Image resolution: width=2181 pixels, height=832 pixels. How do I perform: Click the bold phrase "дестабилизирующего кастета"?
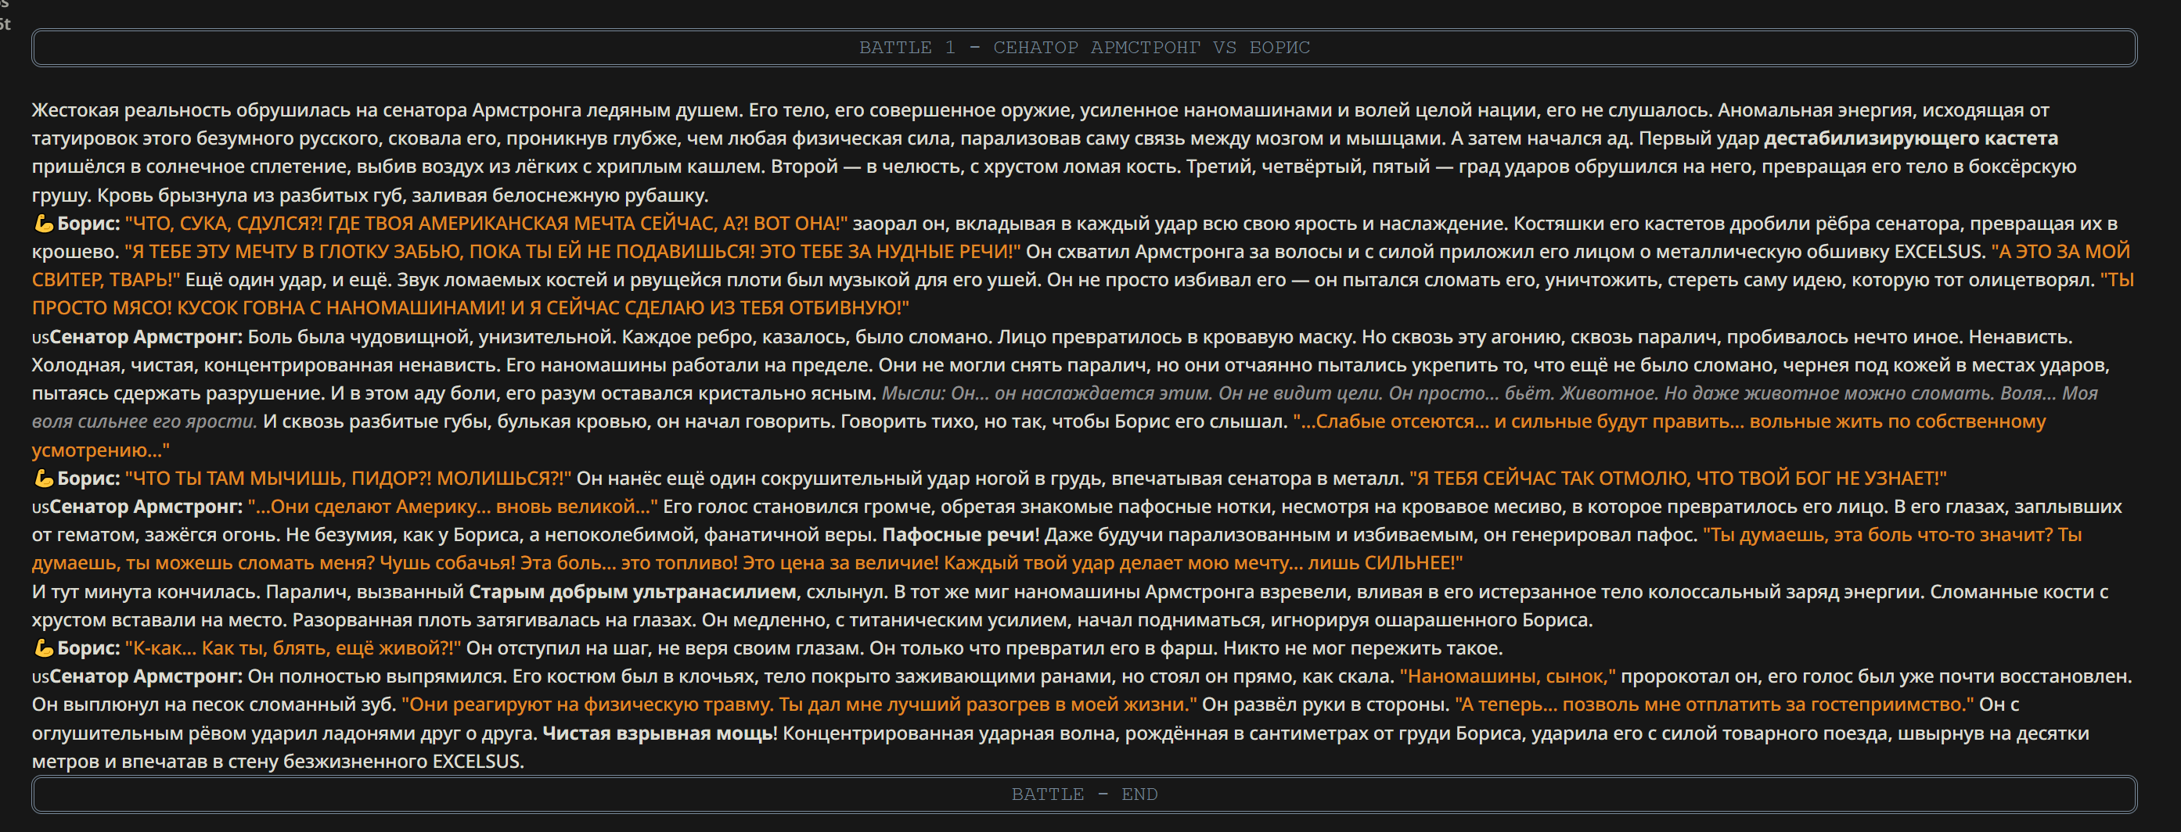[1911, 138]
